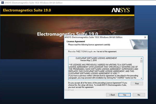This screenshot has height=104, width=156.
Task: Go back with the < Back button
Action: click(112, 95)
